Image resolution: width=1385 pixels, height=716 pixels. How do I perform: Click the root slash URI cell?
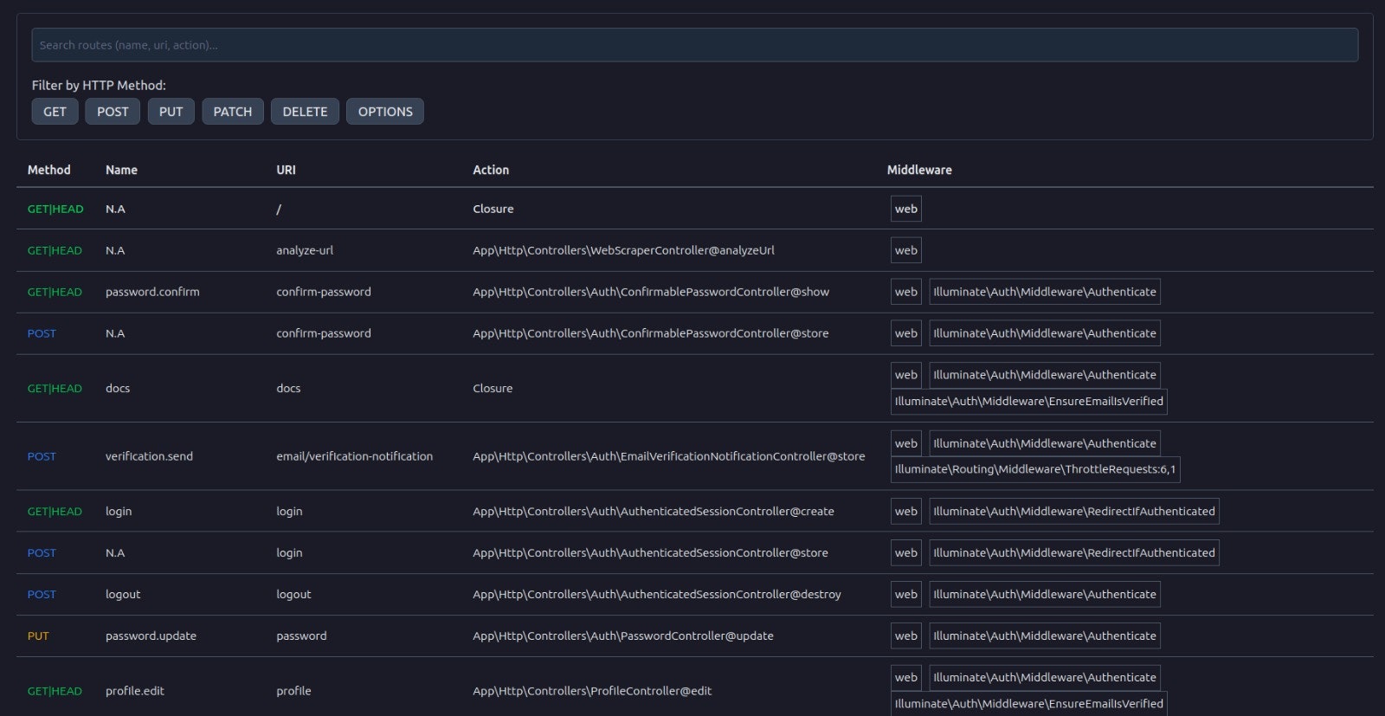tap(279, 209)
